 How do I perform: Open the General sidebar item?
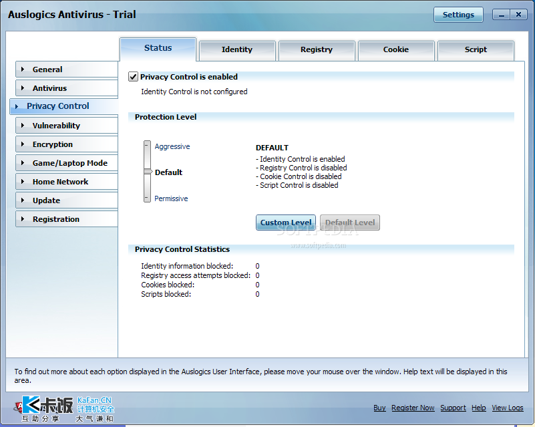pos(67,69)
